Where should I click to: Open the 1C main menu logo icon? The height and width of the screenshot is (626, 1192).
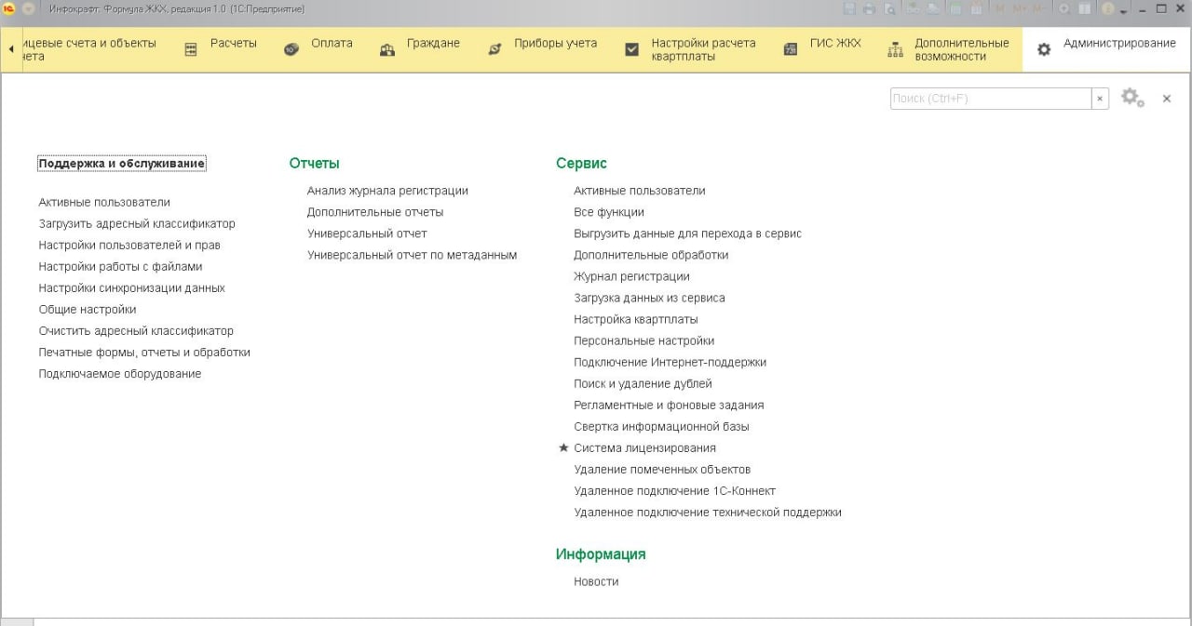click(10, 9)
